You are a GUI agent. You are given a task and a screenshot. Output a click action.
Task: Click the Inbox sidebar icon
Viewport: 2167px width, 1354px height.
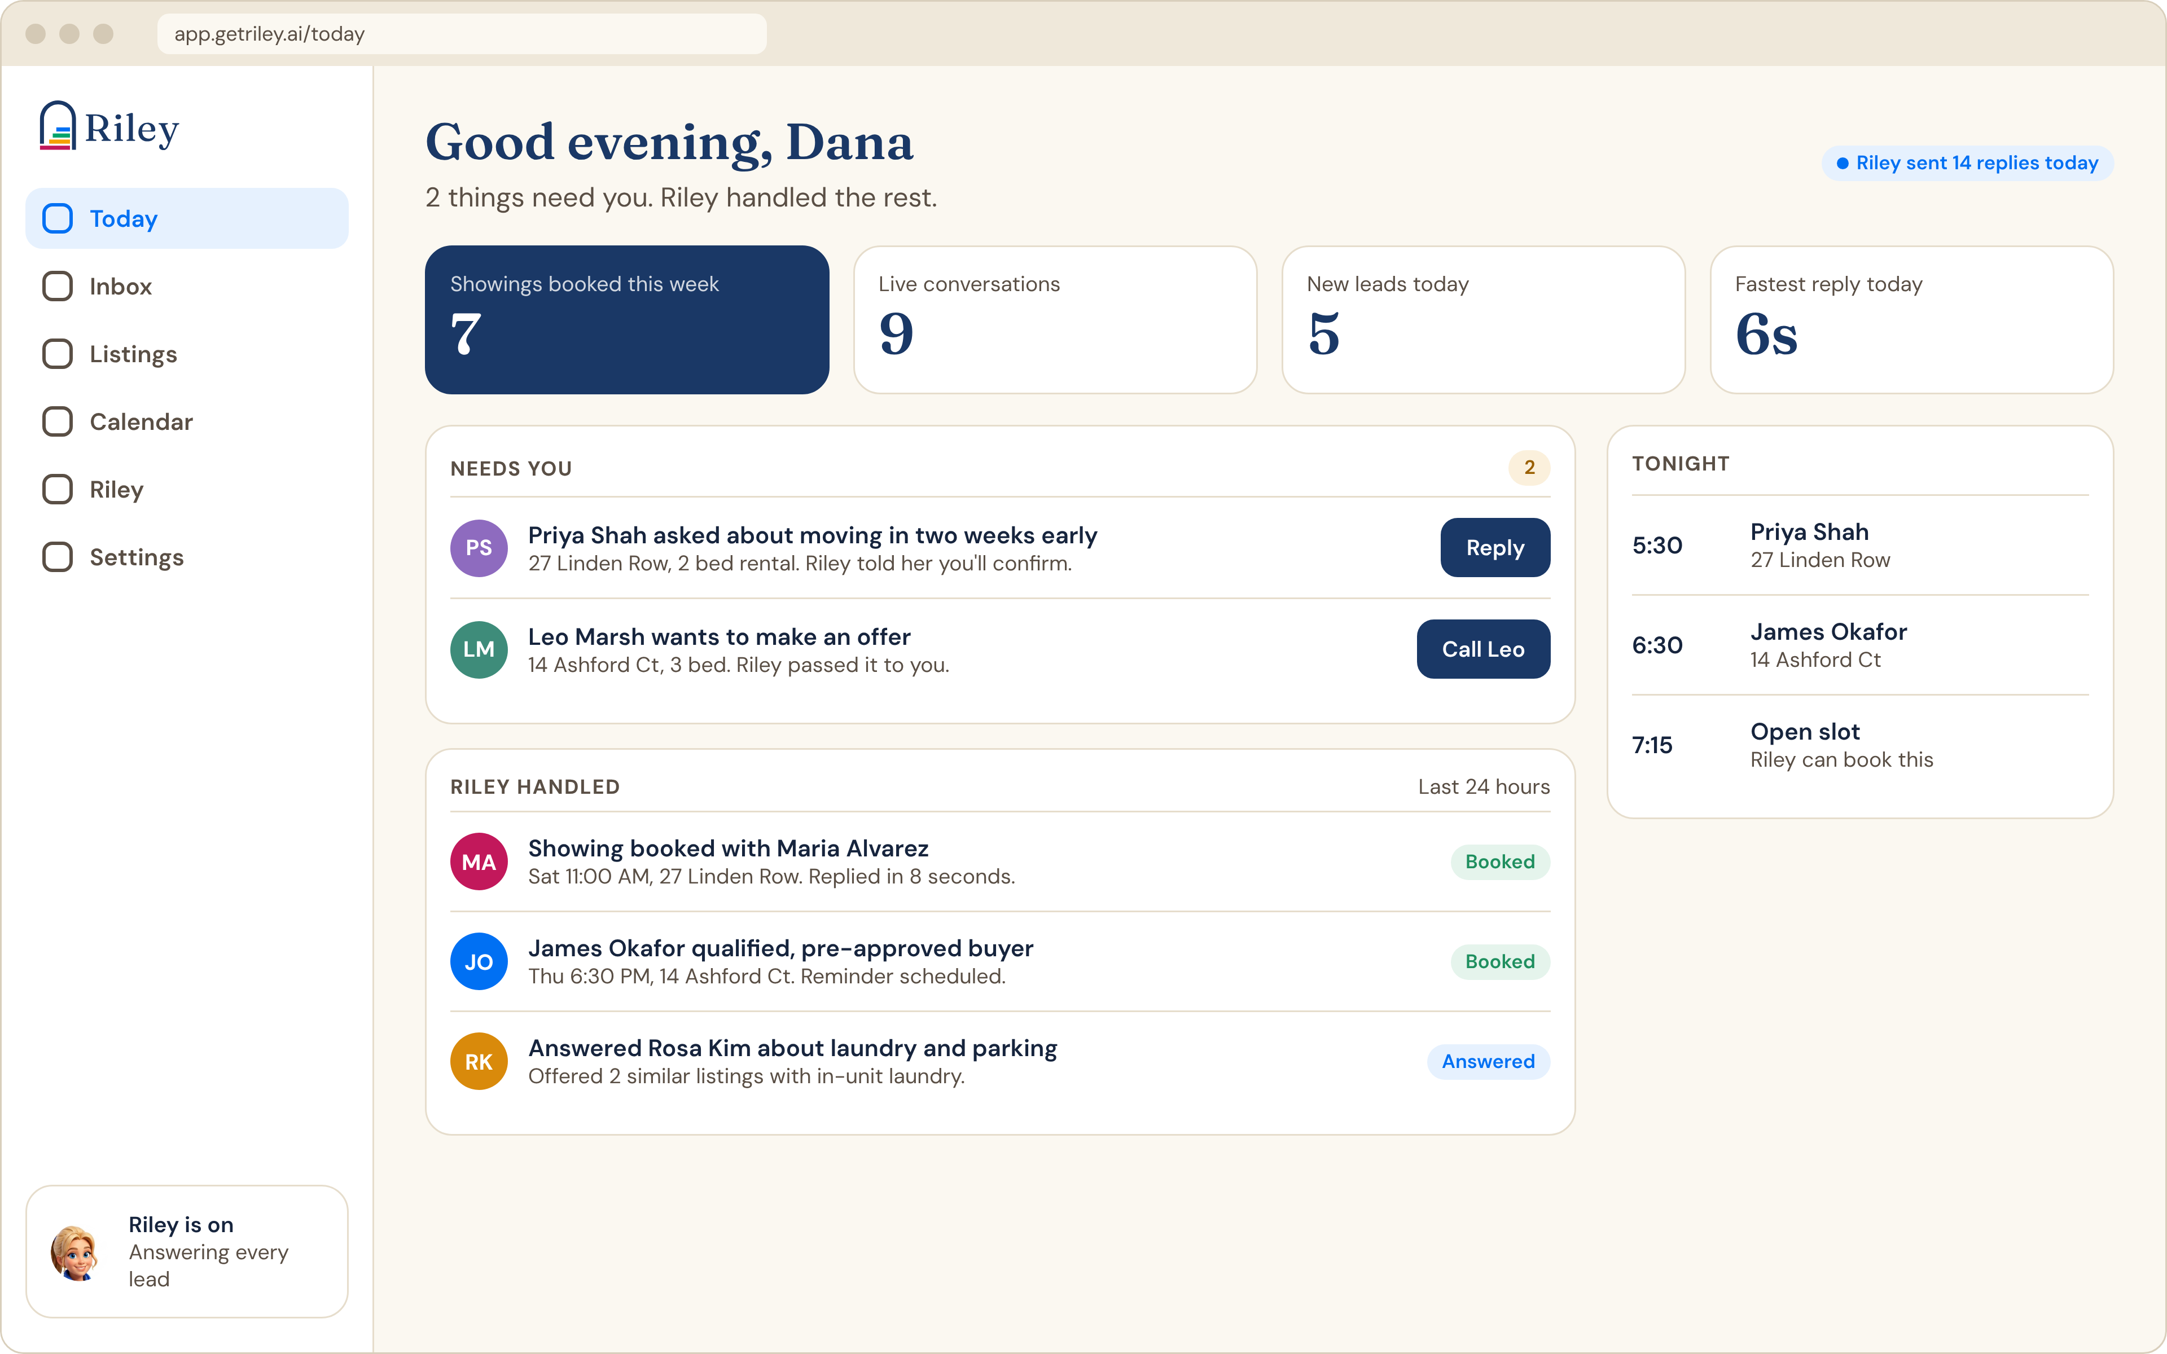click(x=58, y=287)
